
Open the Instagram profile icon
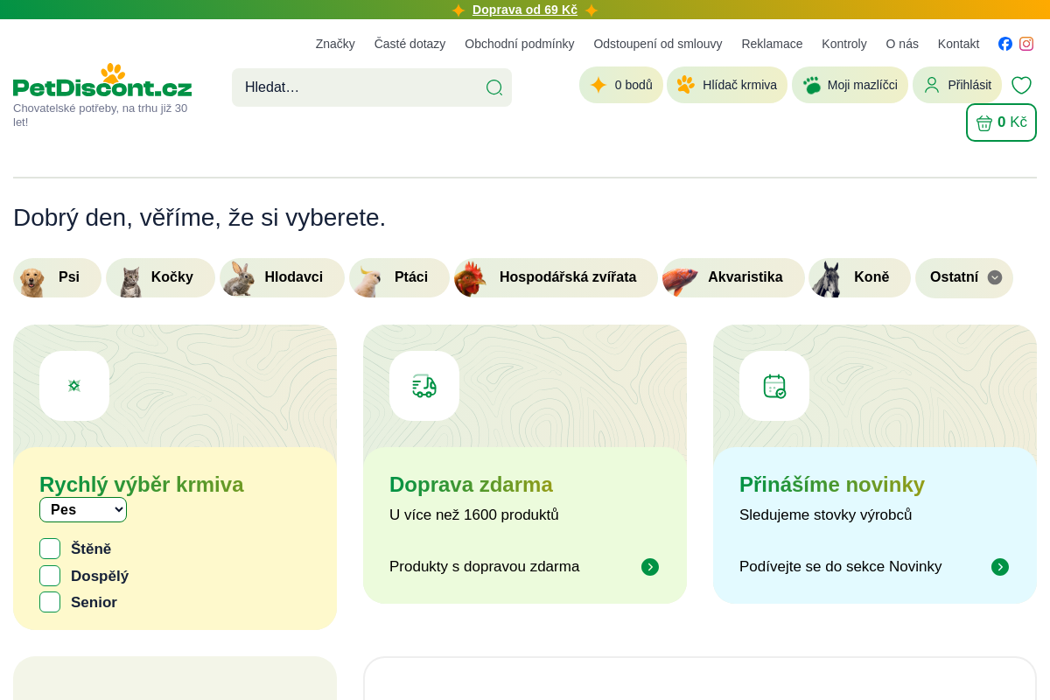1026,44
